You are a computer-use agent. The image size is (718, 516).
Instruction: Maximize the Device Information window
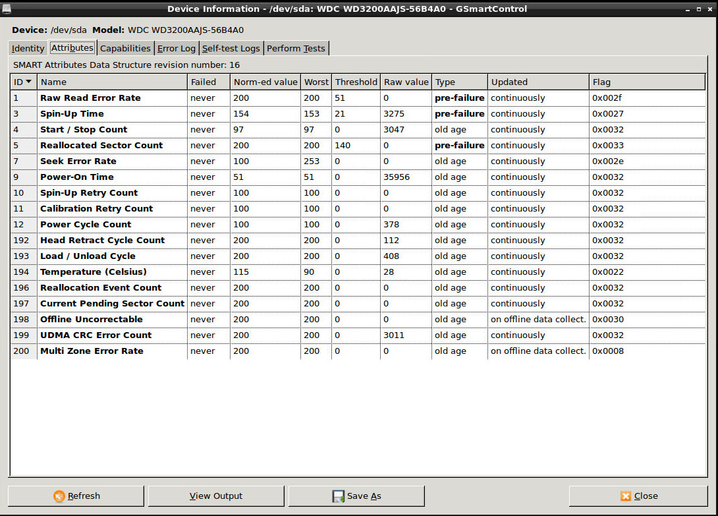(698, 9)
